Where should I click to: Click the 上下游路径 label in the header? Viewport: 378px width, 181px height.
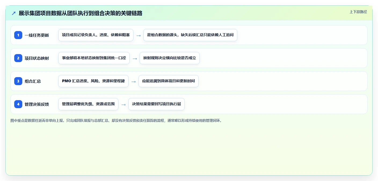click(358, 12)
